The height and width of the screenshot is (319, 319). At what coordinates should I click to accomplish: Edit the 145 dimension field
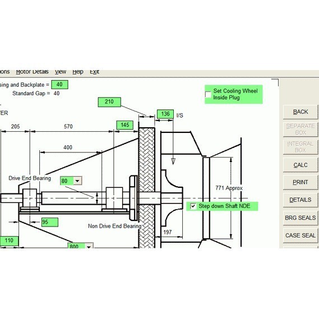pos(125,125)
